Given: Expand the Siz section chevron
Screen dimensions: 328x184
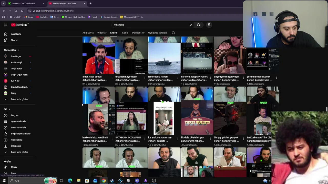Looking at the screenshot, I should pyautogui.click(x=9, y=109).
